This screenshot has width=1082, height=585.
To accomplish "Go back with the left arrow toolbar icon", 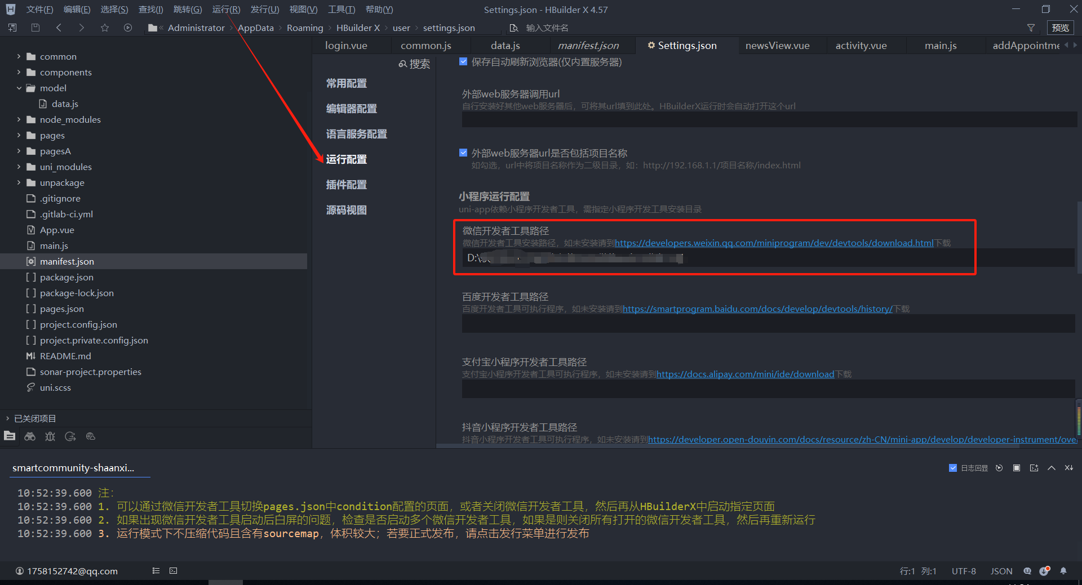I will 59,28.
